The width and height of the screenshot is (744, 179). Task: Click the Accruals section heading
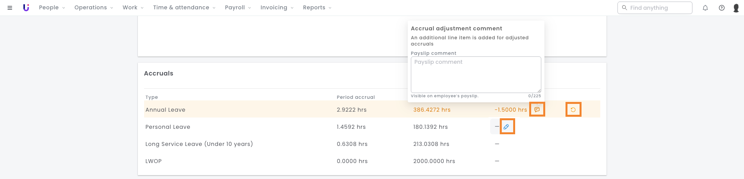coord(159,73)
